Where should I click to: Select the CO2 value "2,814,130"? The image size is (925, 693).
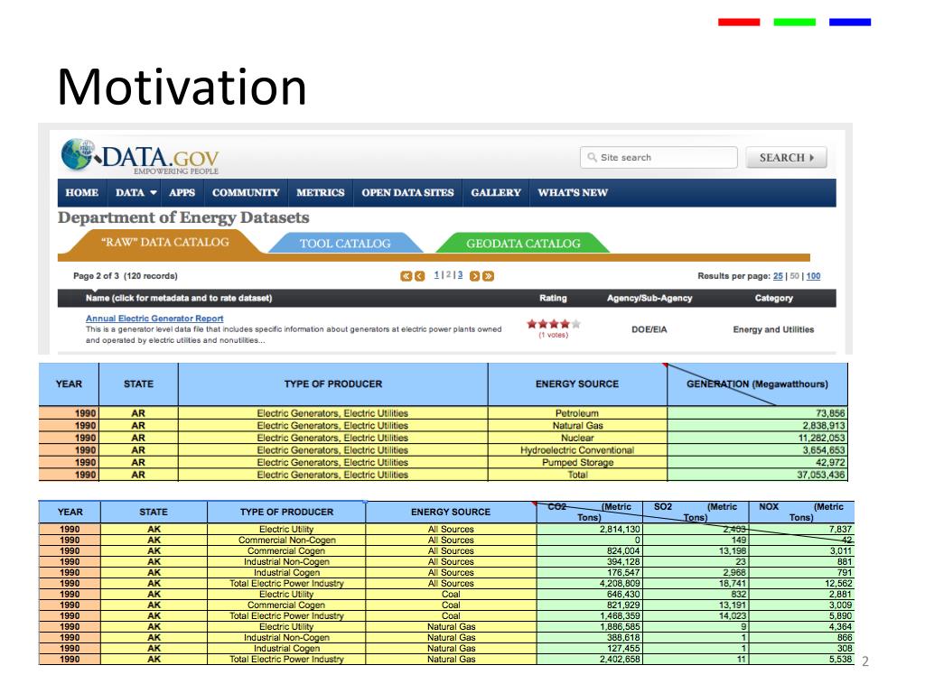589,529
